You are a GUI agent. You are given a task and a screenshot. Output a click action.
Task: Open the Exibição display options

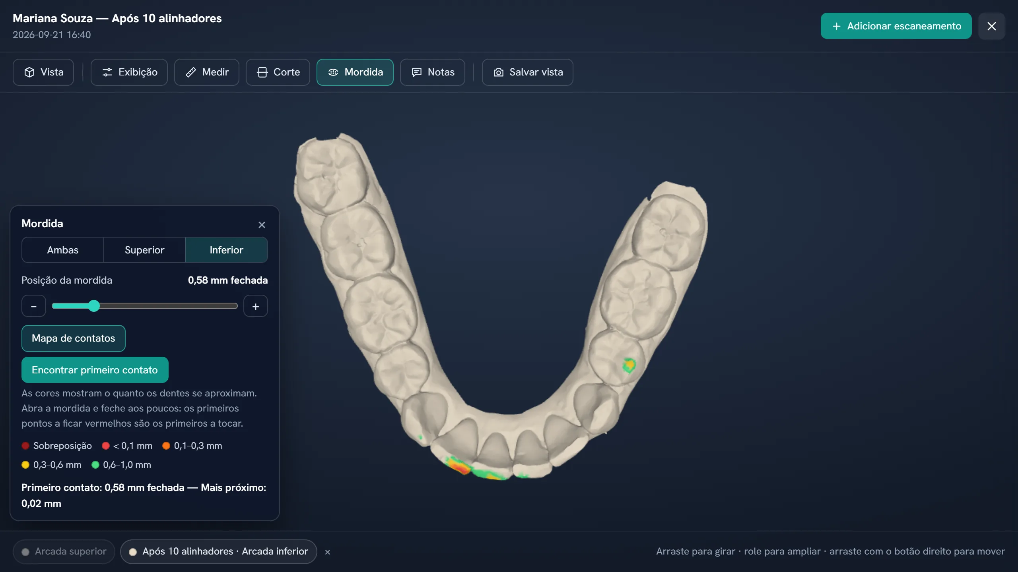tap(129, 72)
